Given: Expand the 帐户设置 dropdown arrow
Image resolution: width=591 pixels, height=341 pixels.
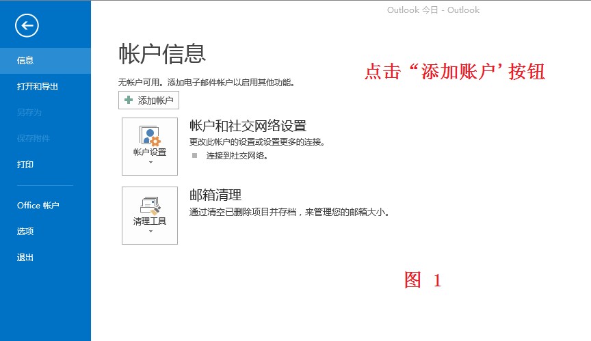Looking at the screenshot, I should (x=150, y=162).
